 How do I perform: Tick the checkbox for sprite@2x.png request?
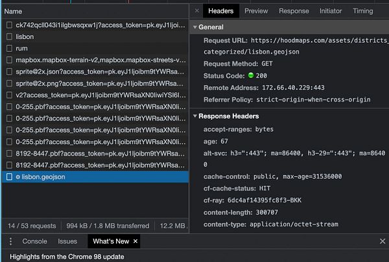tap(9, 84)
